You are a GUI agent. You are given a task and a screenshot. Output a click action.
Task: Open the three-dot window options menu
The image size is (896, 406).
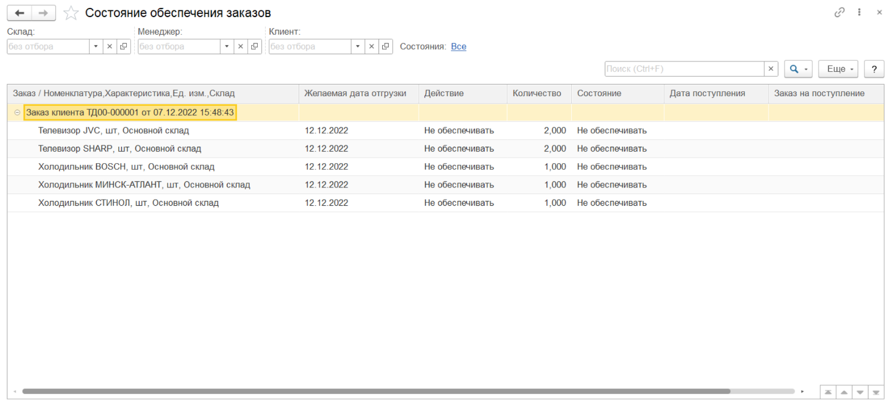click(859, 12)
